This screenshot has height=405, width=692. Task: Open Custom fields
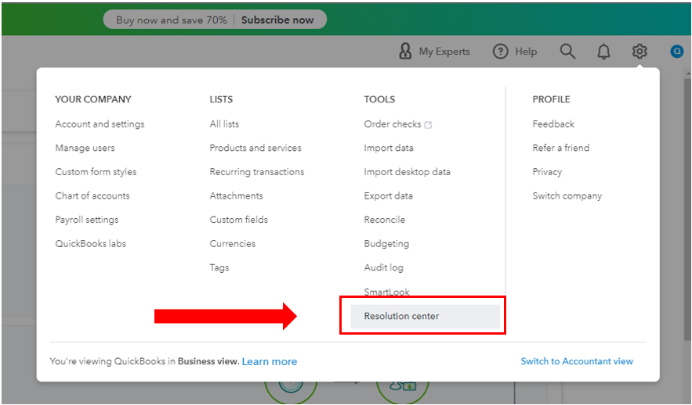[239, 219]
